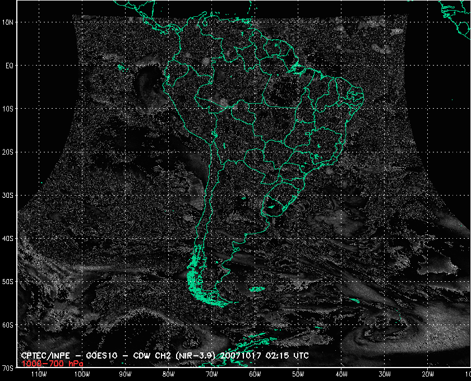This screenshot has height=381, width=471.
Task: Click the 110W longitude label
Action: [x=39, y=374]
